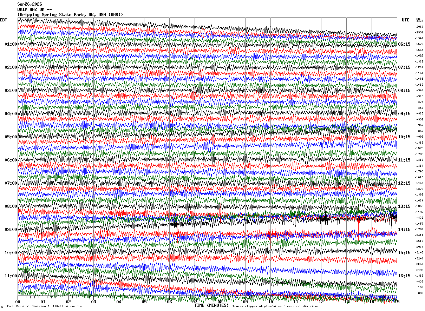Click minute 15 at the axis end

pyautogui.click(x=397, y=302)
